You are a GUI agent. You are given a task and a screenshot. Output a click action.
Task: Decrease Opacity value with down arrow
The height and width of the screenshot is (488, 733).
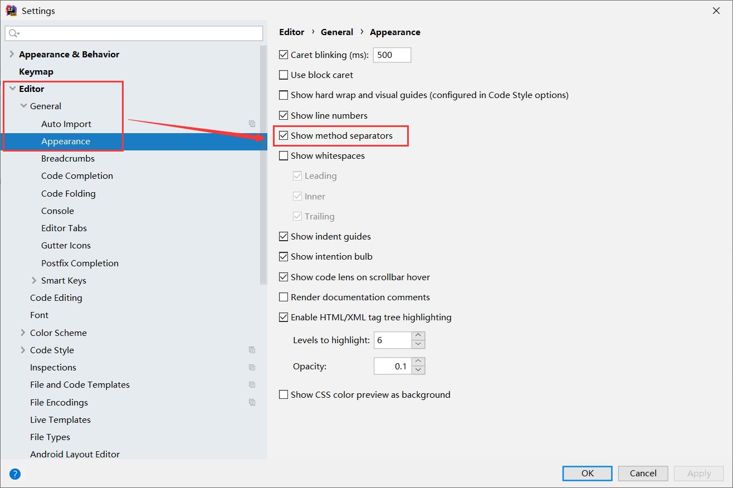pyautogui.click(x=418, y=370)
